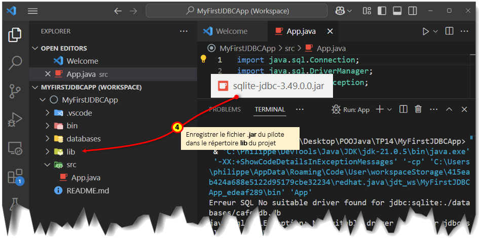This screenshot has height=238, width=479.
Task: Click the lightbulb code action on line 1
Action: (204, 60)
